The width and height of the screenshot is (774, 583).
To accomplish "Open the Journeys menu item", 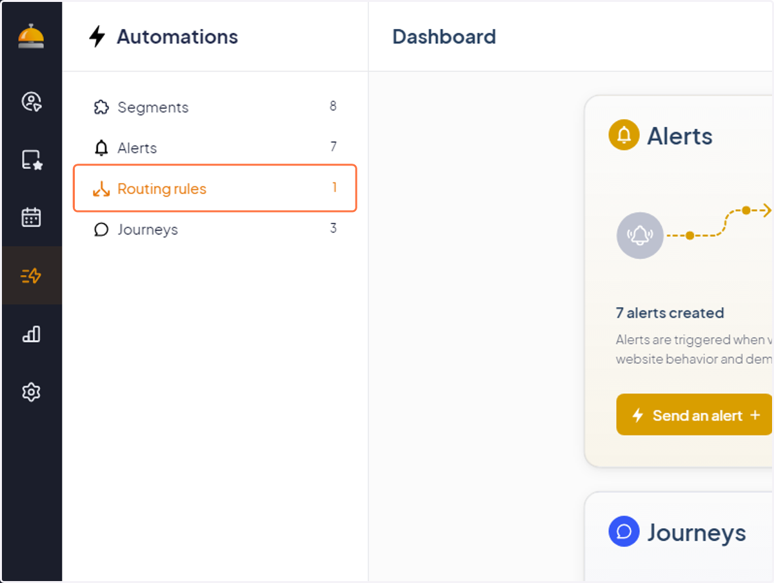I will coord(215,229).
